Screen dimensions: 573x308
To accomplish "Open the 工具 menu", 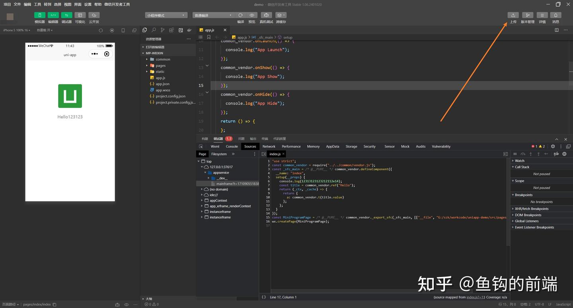I will [37, 4].
